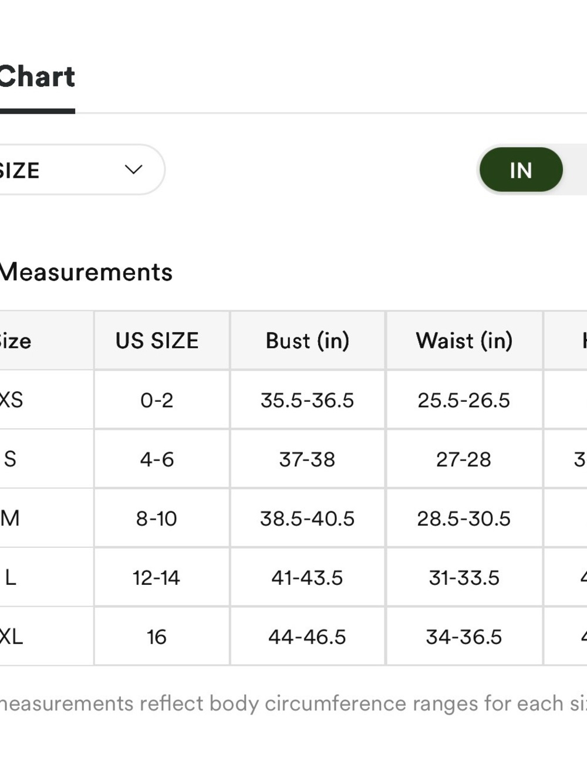Image resolution: width=587 pixels, height=782 pixels.
Task: Click the US size 0-2 cell
Action: tap(157, 400)
